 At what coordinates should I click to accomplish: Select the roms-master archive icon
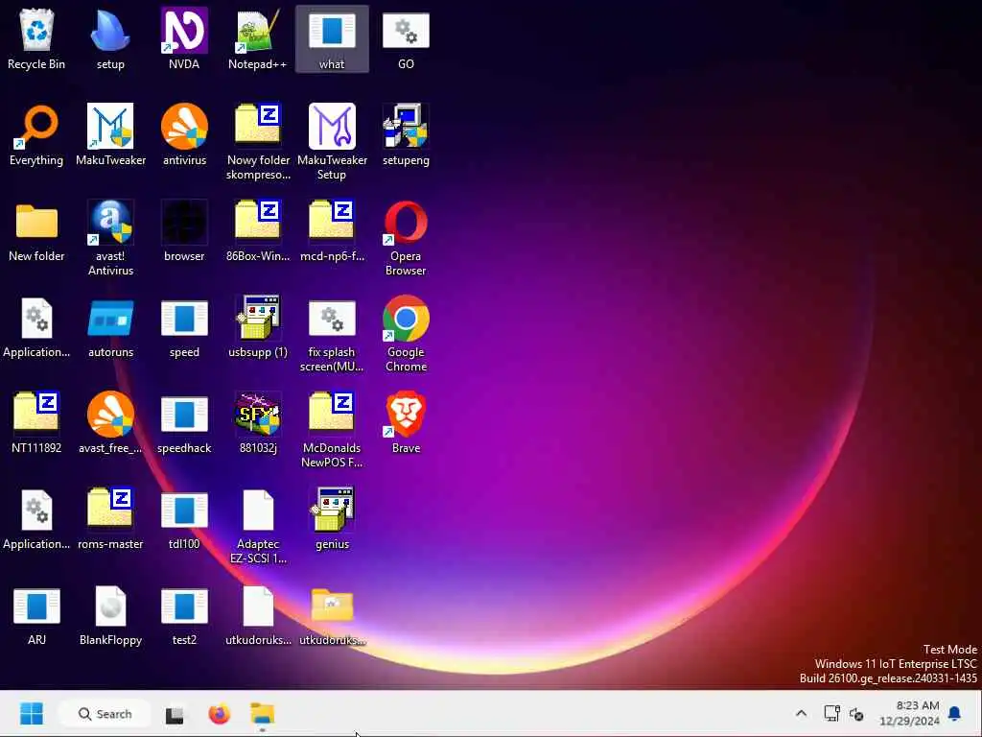(x=110, y=519)
